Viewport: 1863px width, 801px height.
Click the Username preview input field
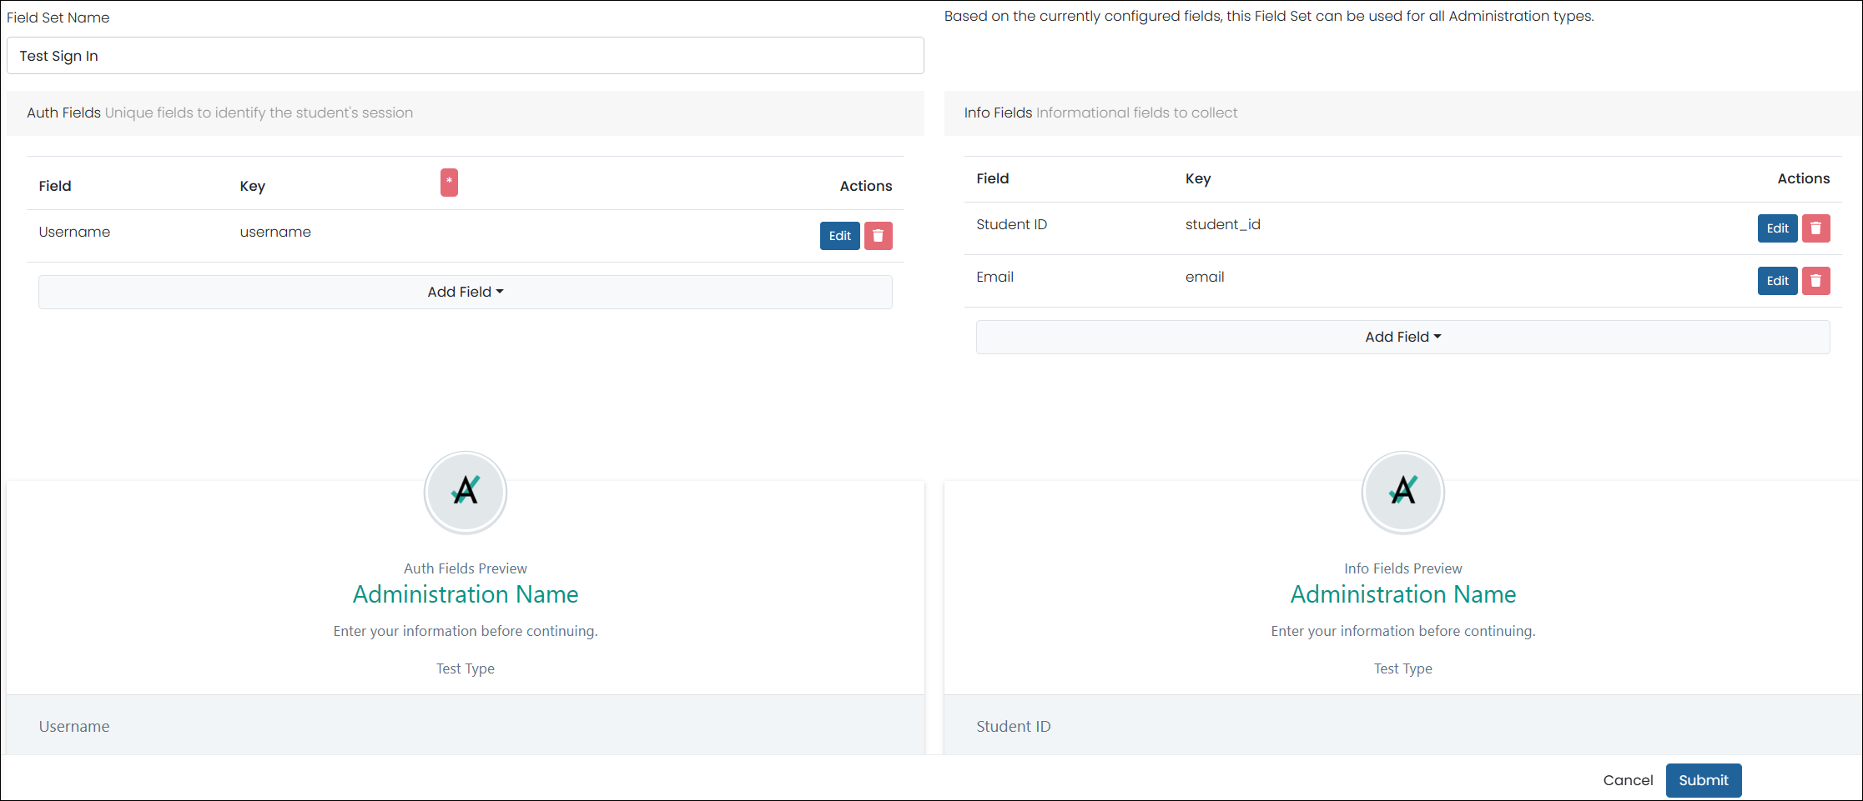[466, 725]
